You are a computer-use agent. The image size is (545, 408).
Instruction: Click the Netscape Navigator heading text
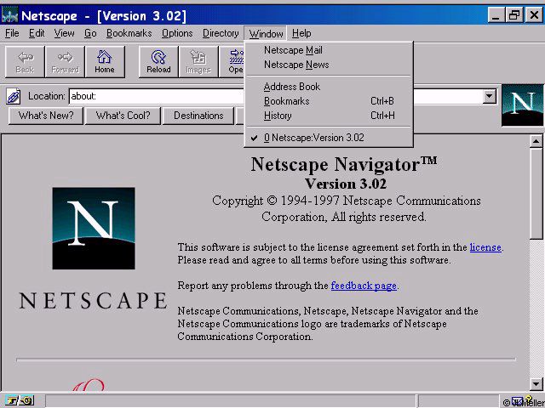point(344,164)
